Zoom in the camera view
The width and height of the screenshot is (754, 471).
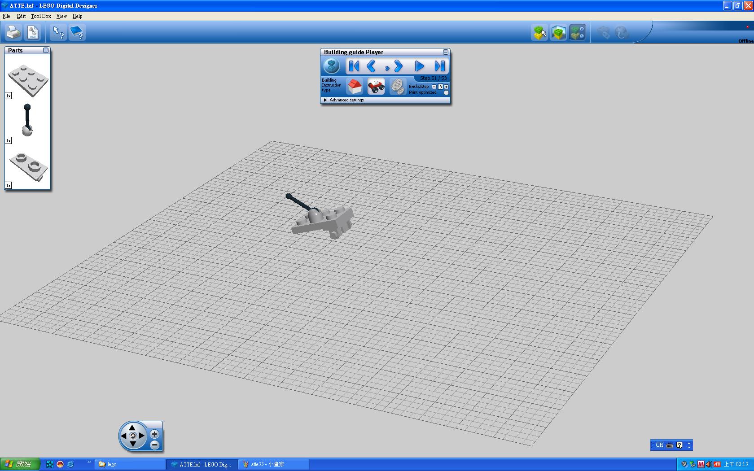click(x=154, y=434)
